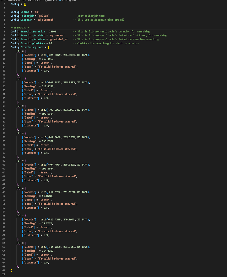Image resolution: width=227 pixels, height=277 pixels.
Task: Click the heading value on line 15
Action: [48, 59]
